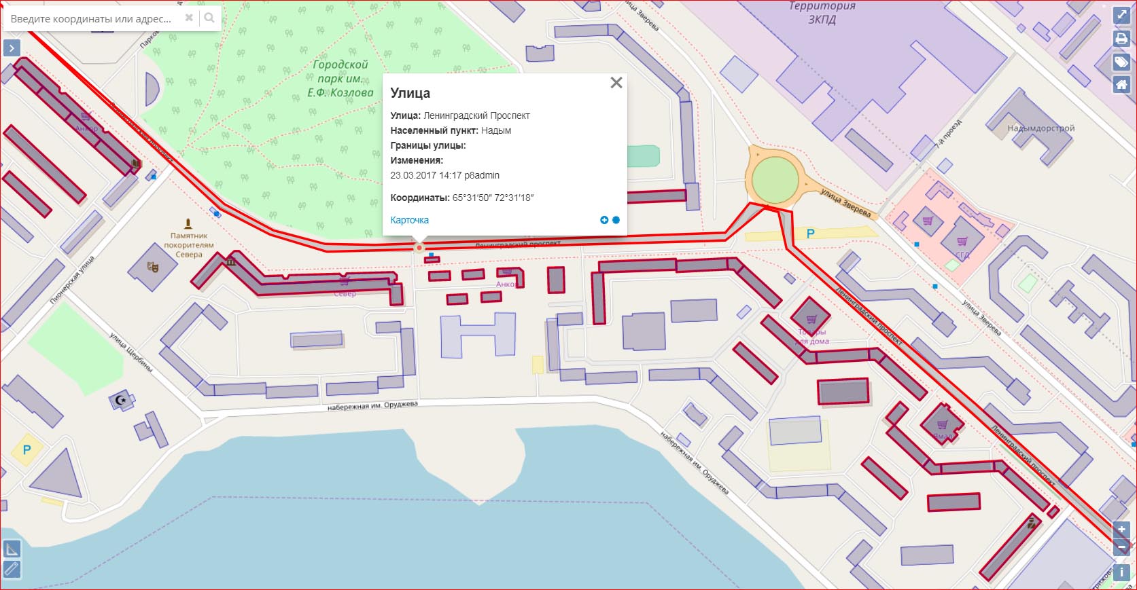Click the print map icon
The width and height of the screenshot is (1137, 590).
[x=1121, y=39]
